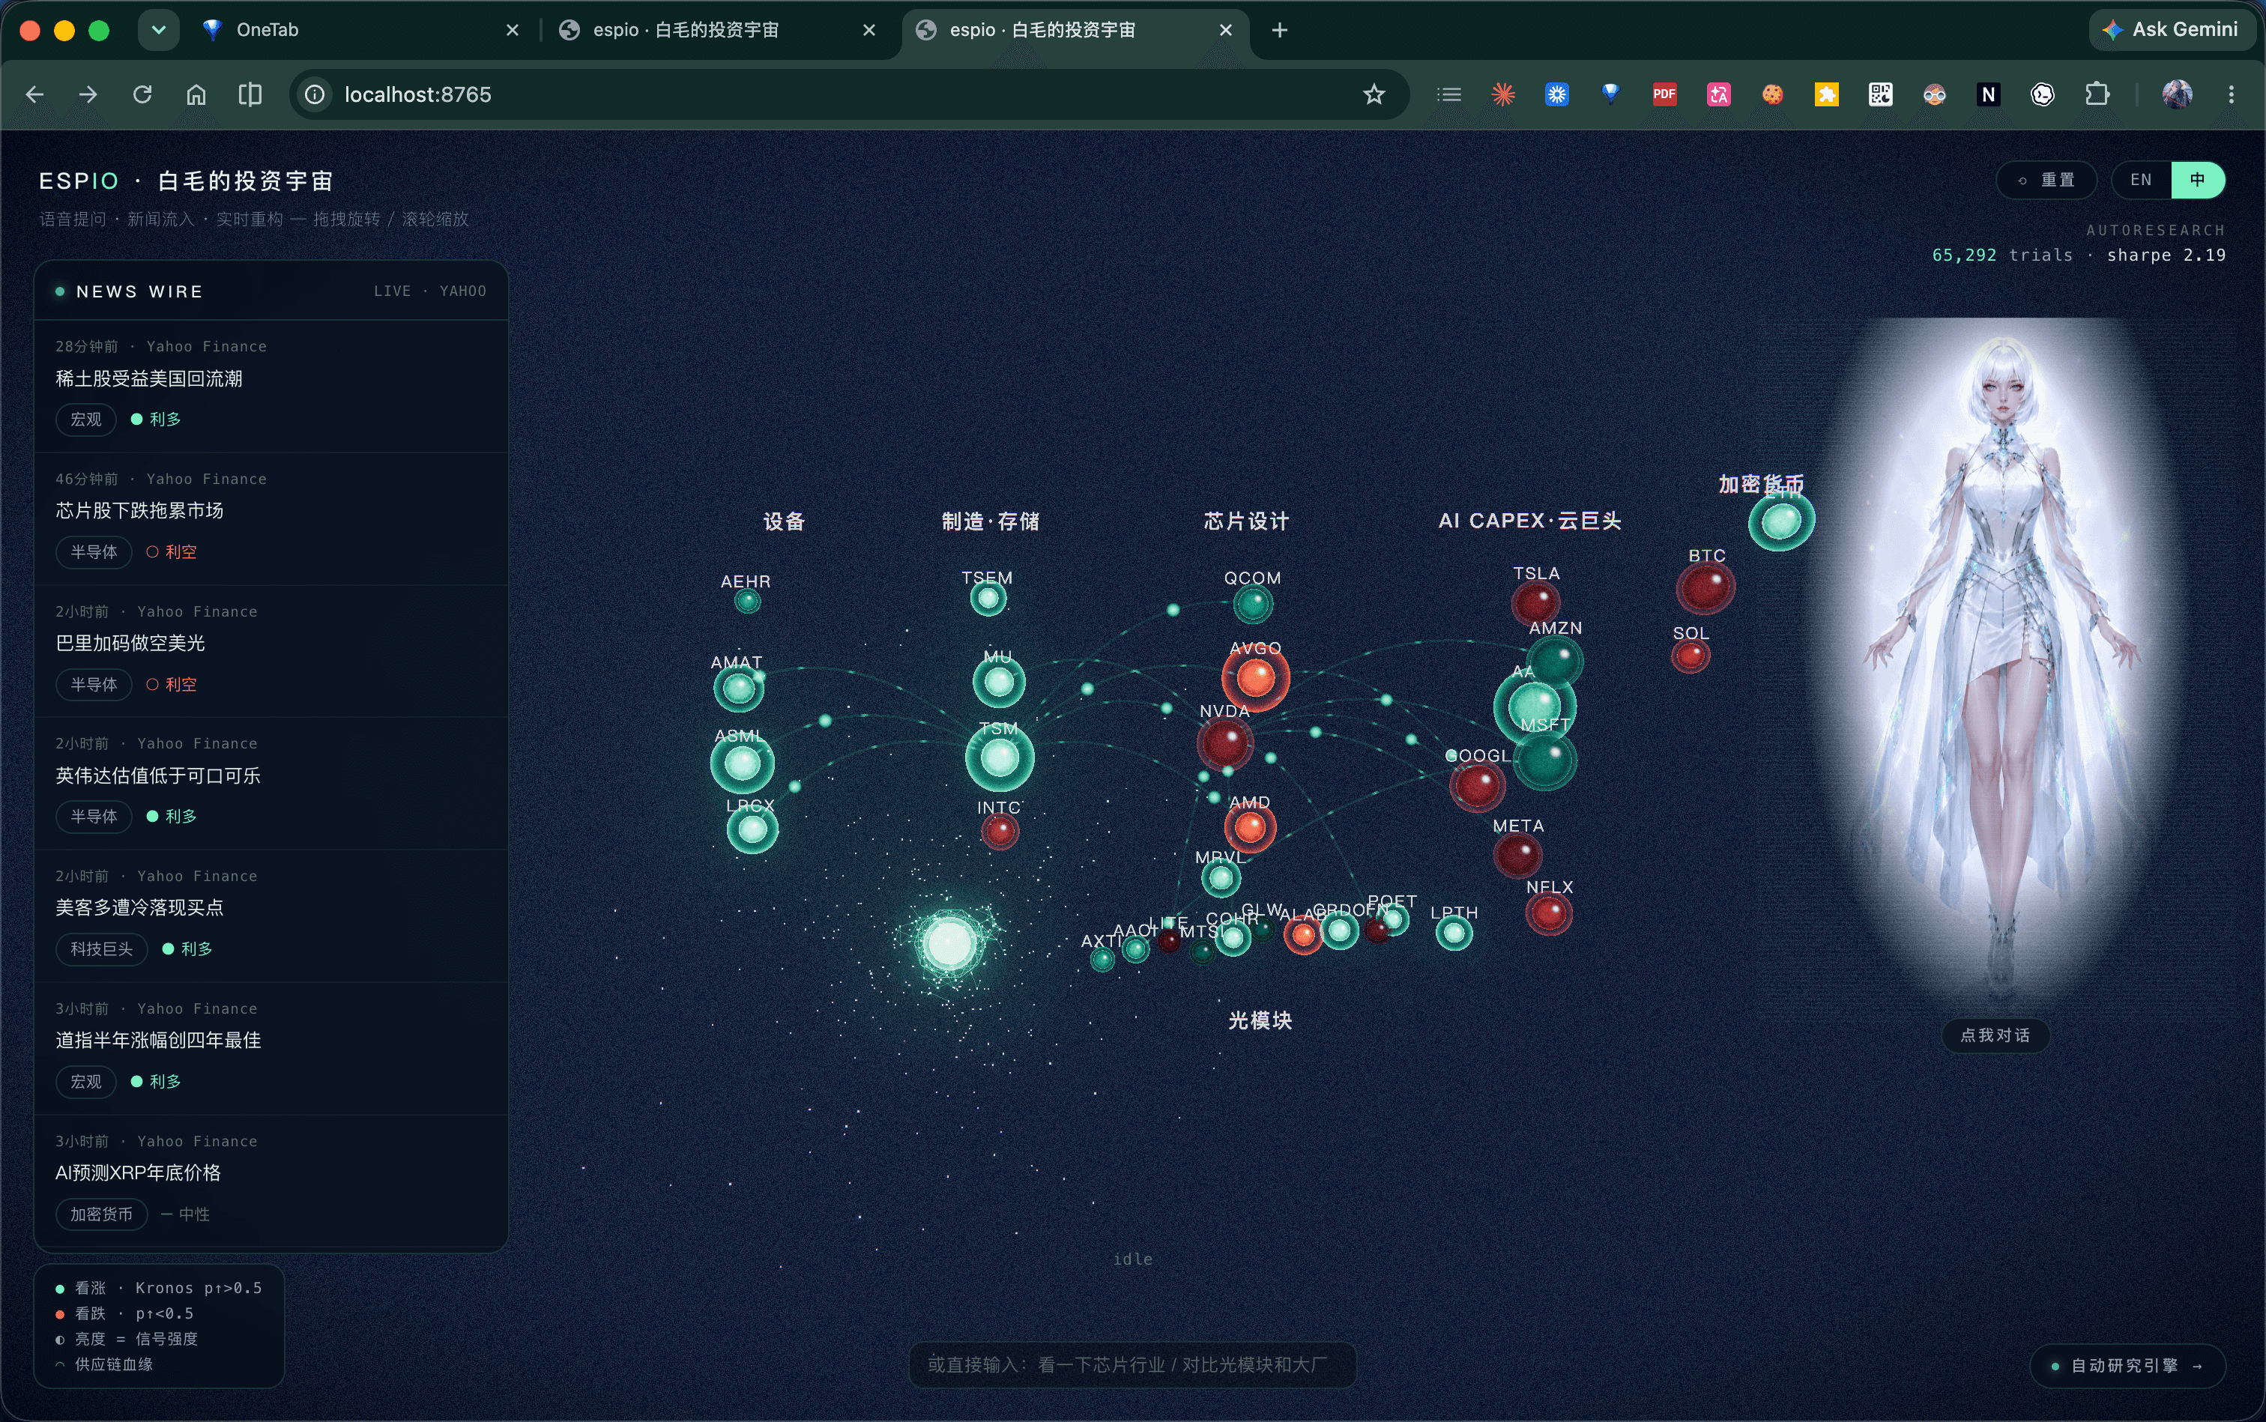Select the MU node
Screen dimensions: 2266x1422
999,682
